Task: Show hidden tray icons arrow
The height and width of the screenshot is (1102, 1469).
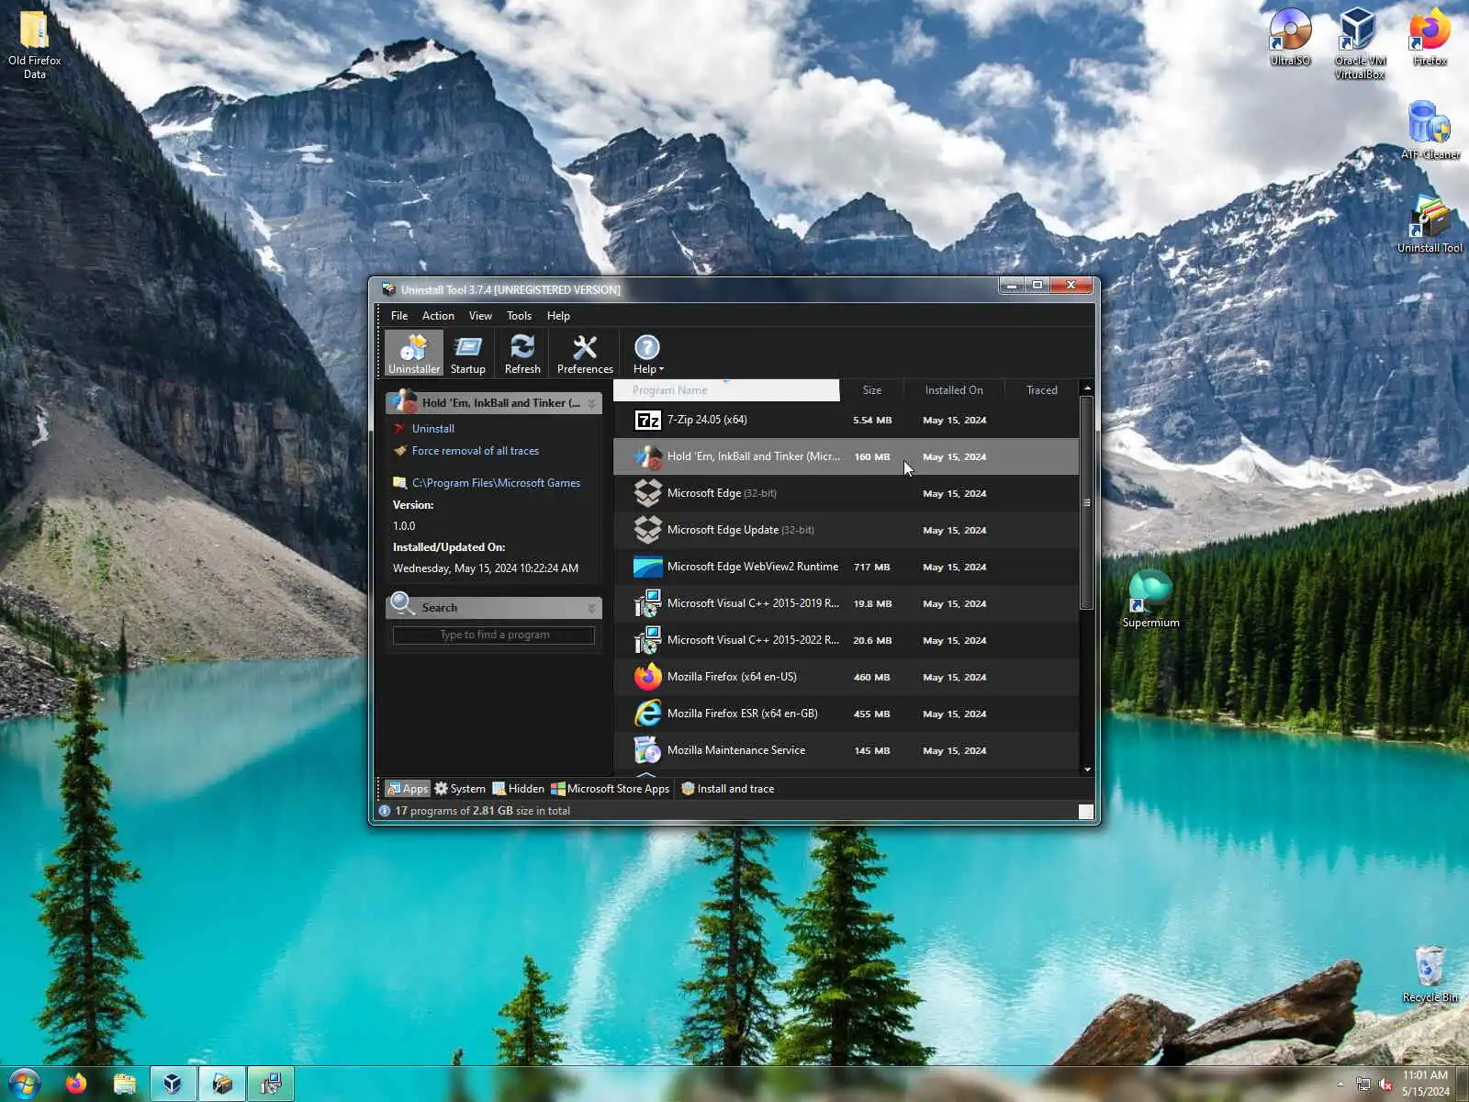Action: pyautogui.click(x=1340, y=1085)
